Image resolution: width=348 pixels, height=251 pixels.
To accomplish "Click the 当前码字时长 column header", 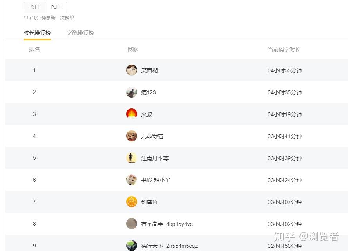I will pos(284,49).
